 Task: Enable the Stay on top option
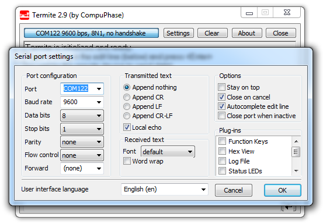221,87
